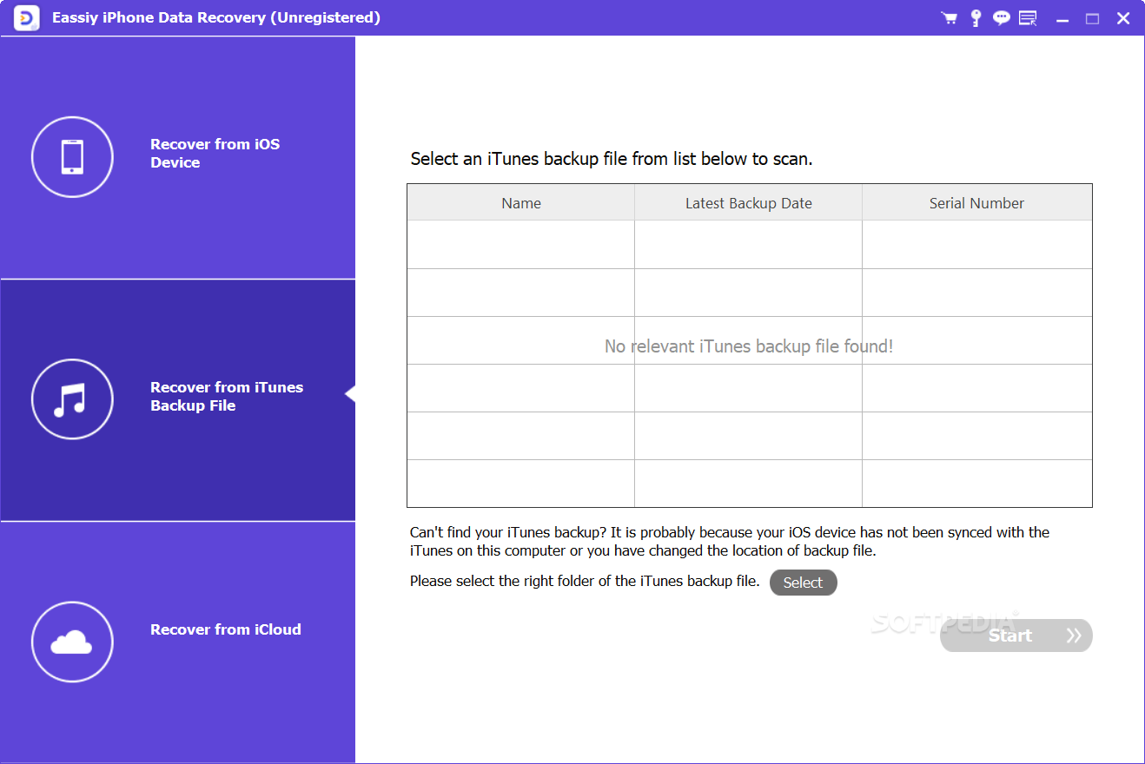
Task: Minimize the Eassiy window
Action: pos(1062,18)
